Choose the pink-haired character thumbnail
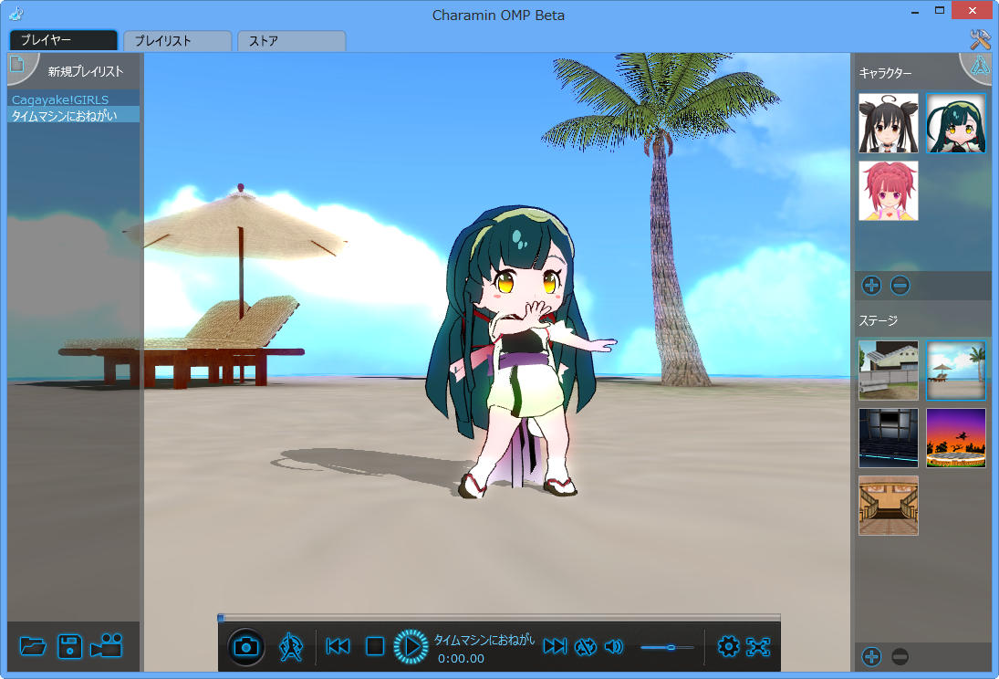The height and width of the screenshot is (679, 999). click(x=888, y=191)
